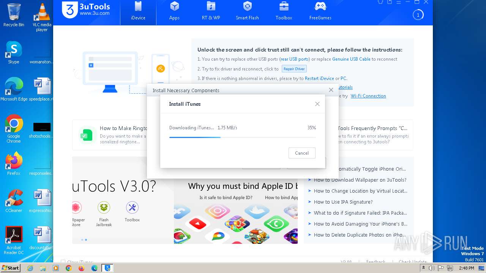Close the Install Necessary Components dialog

click(331, 90)
